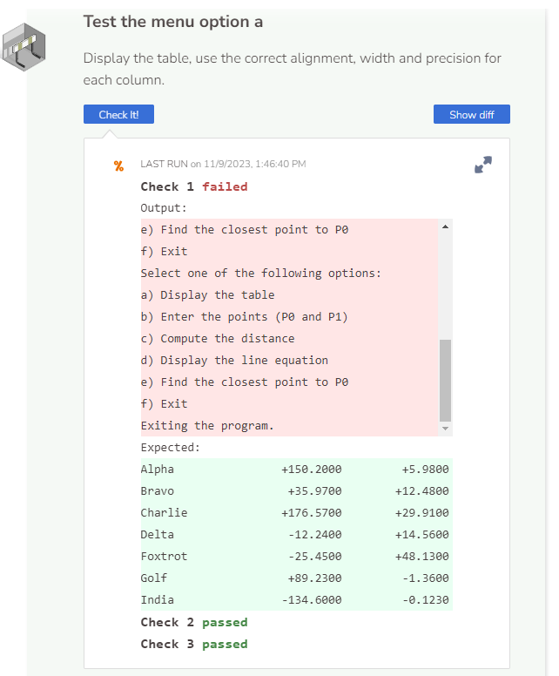Click the output scrollbar down arrow
The height and width of the screenshot is (676, 559).
[445, 429]
